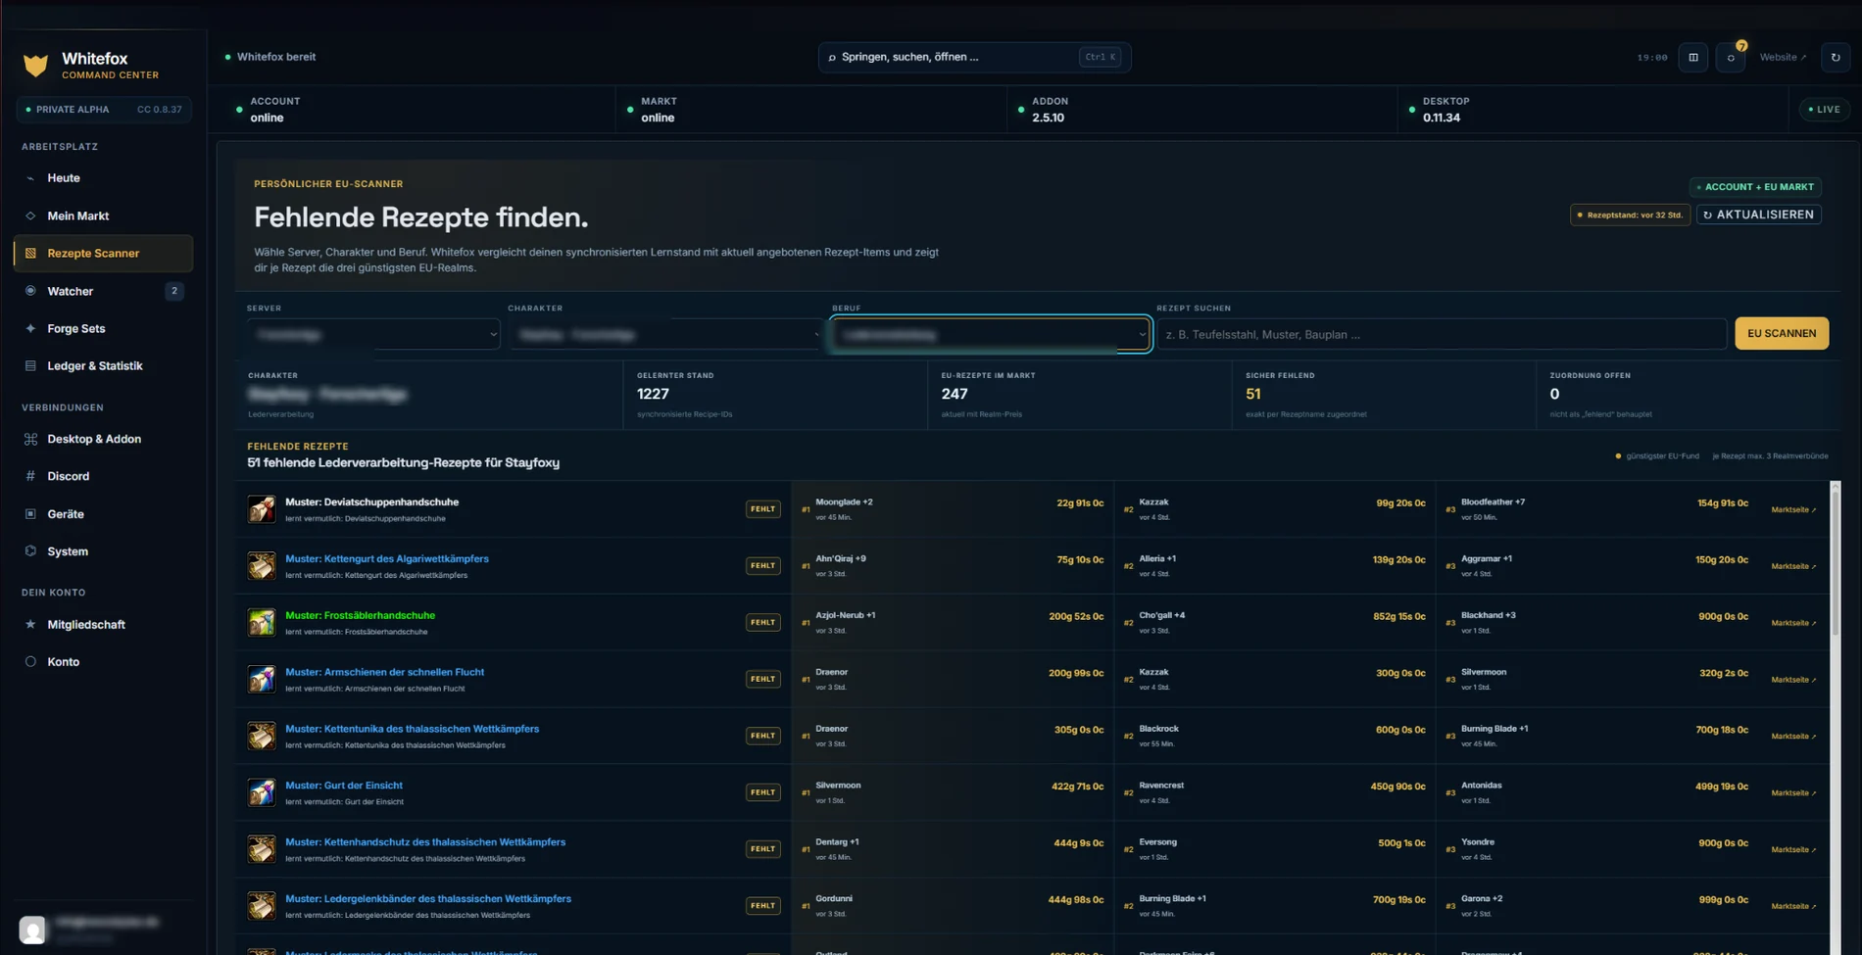Click into the Rezept suchen field
The width and height of the screenshot is (1862, 955).
(1441, 334)
